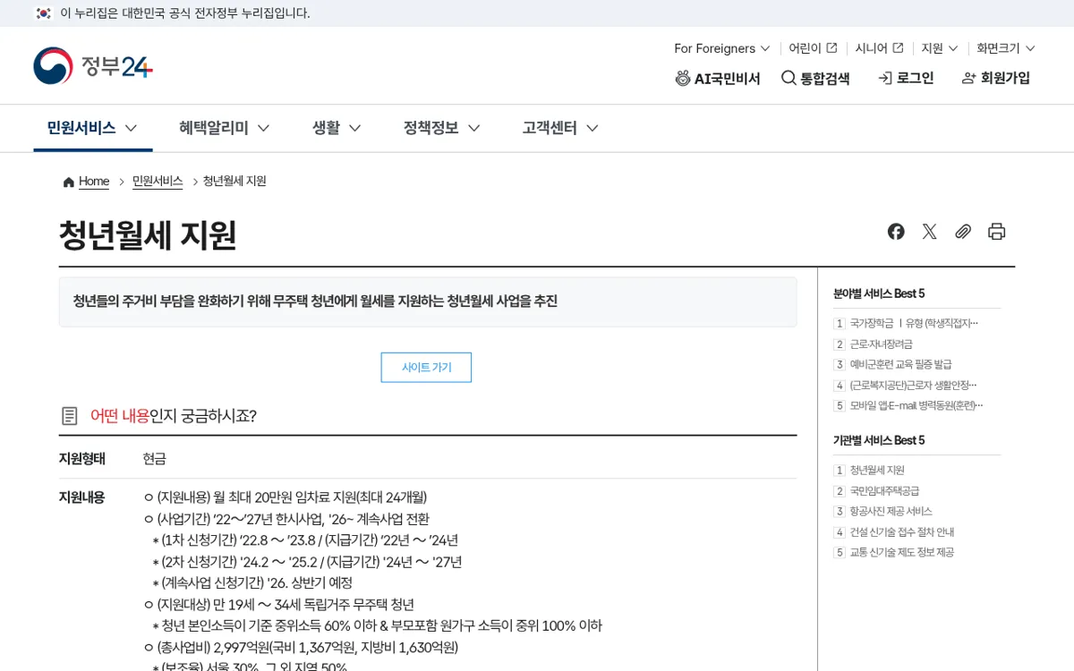Open 정책정보 main menu
Viewport: 1074px width, 671px height.
pyautogui.click(x=441, y=128)
